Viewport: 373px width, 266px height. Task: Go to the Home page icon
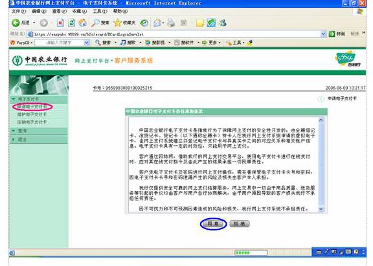(x=83, y=23)
